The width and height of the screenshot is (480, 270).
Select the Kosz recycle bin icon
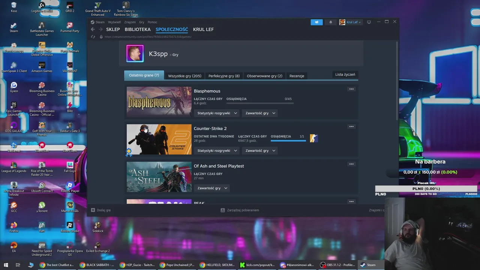(x=14, y=7)
